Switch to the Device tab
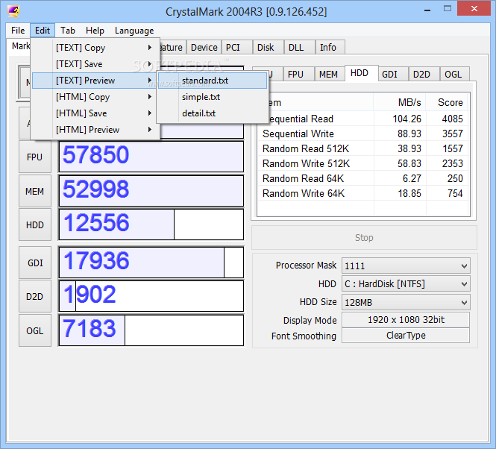The image size is (496, 449). [204, 48]
